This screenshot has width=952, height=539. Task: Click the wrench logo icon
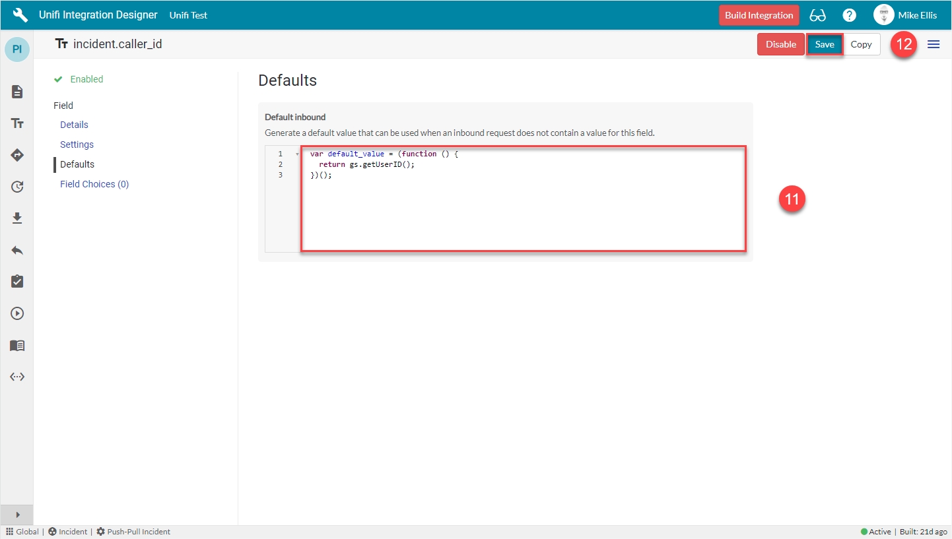pyautogui.click(x=20, y=15)
